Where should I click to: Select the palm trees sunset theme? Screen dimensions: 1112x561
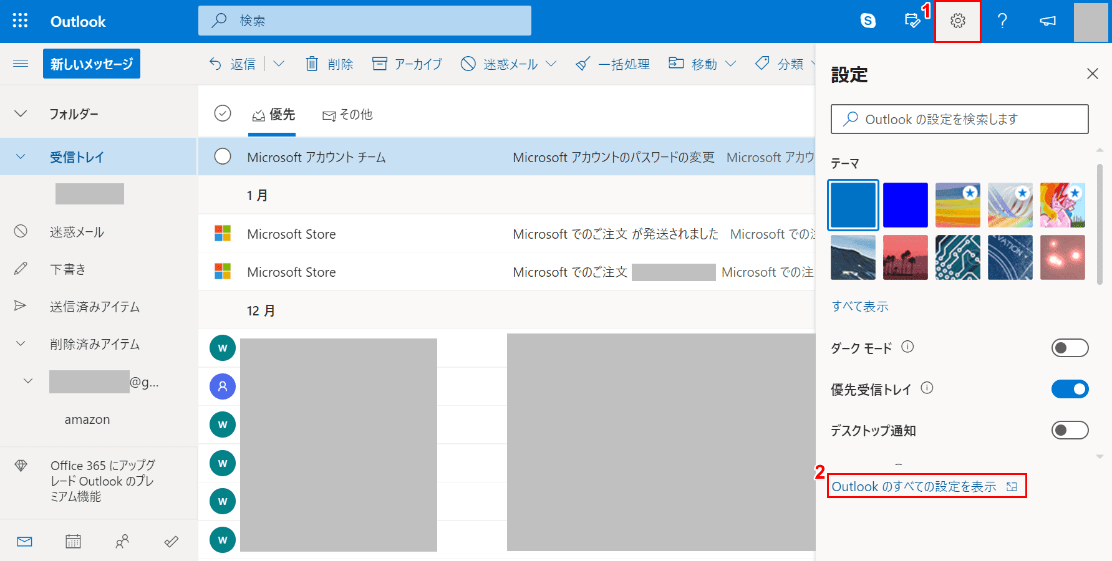click(x=906, y=257)
